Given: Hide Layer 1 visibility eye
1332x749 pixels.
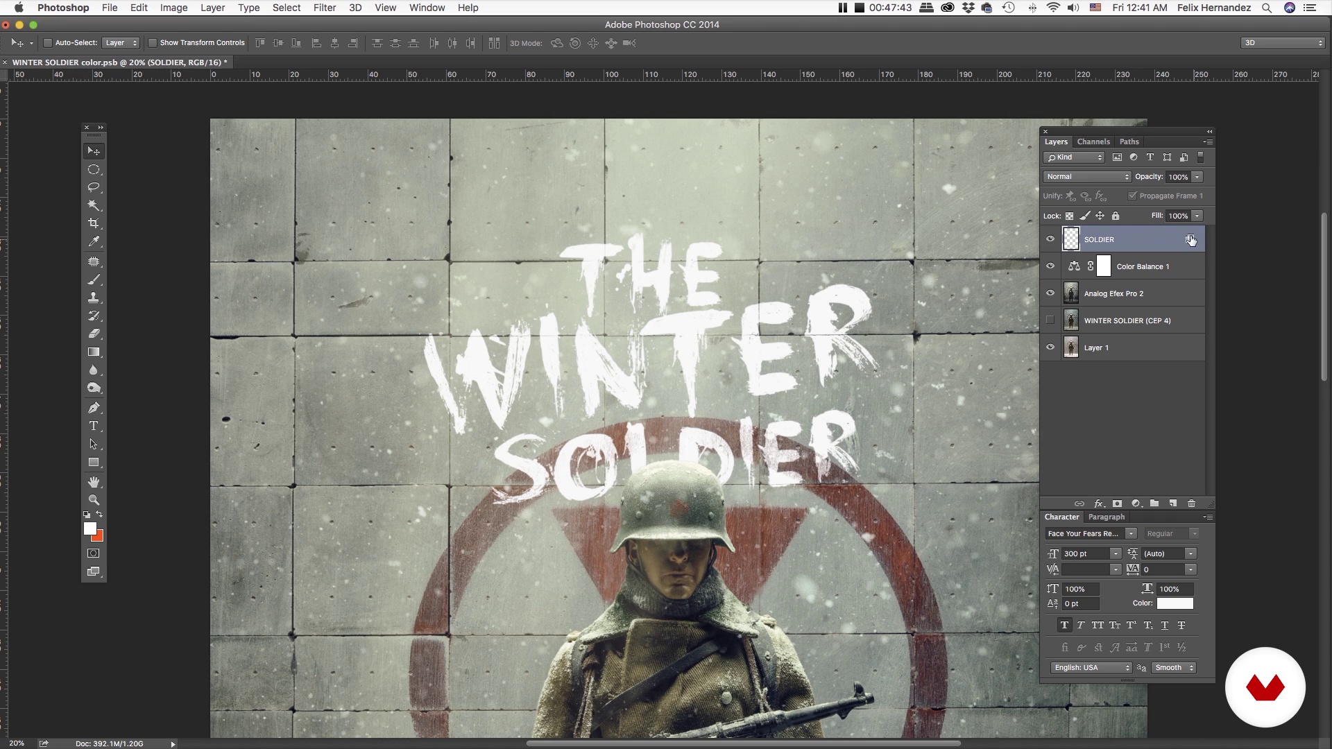Looking at the screenshot, I should 1050,347.
